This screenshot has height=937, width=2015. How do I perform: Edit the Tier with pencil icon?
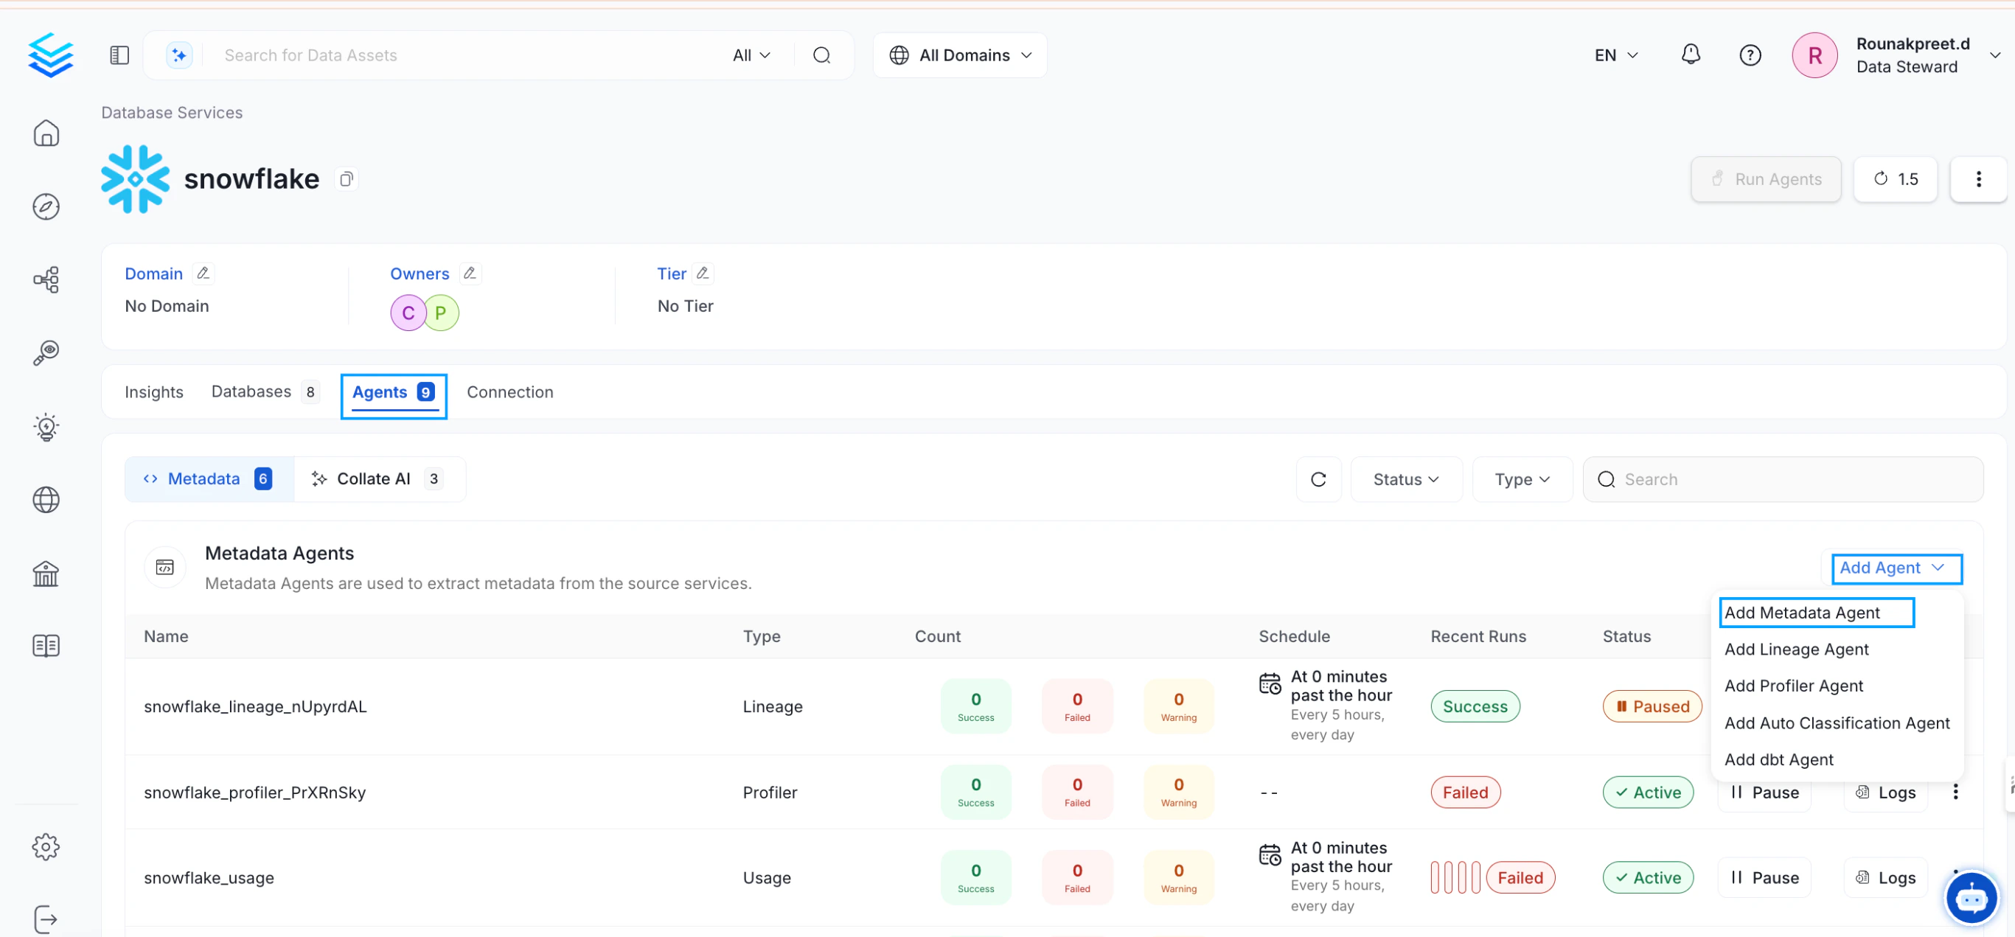click(x=703, y=273)
